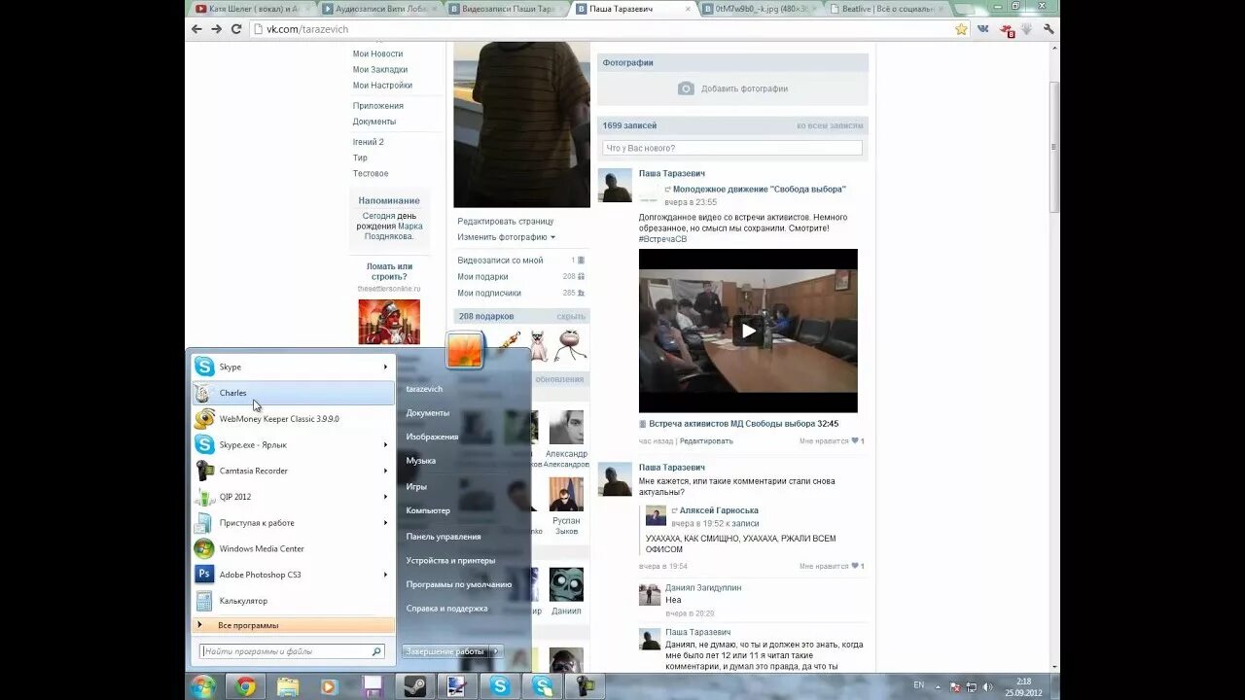1245x700 pixels.
Task: Open Steam from the taskbar
Action: tap(415, 686)
